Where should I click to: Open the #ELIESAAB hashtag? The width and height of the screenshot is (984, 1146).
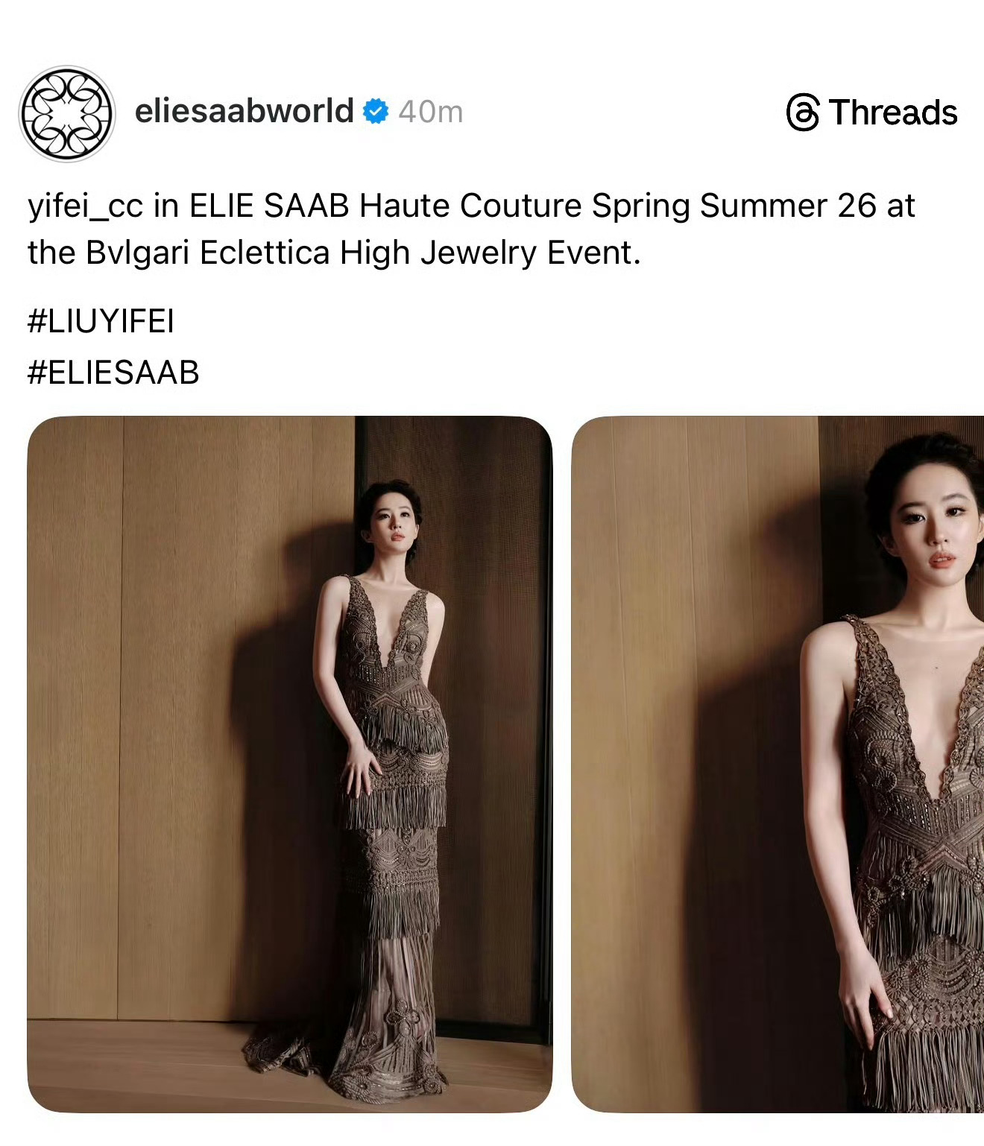(113, 372)
